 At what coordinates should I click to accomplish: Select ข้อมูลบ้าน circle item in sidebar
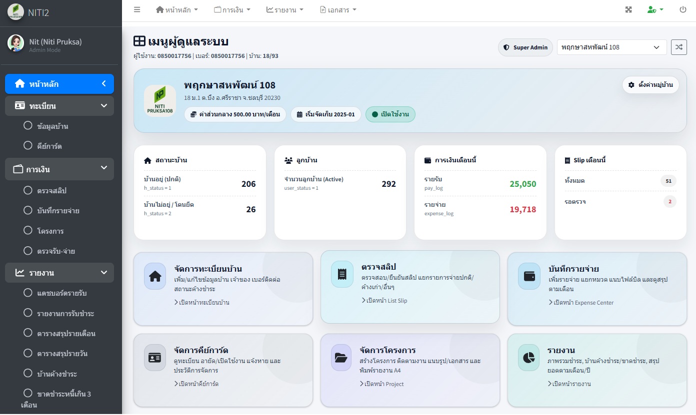52,126
